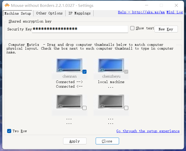Click the 'Connected <--' status text

(69, 86)
